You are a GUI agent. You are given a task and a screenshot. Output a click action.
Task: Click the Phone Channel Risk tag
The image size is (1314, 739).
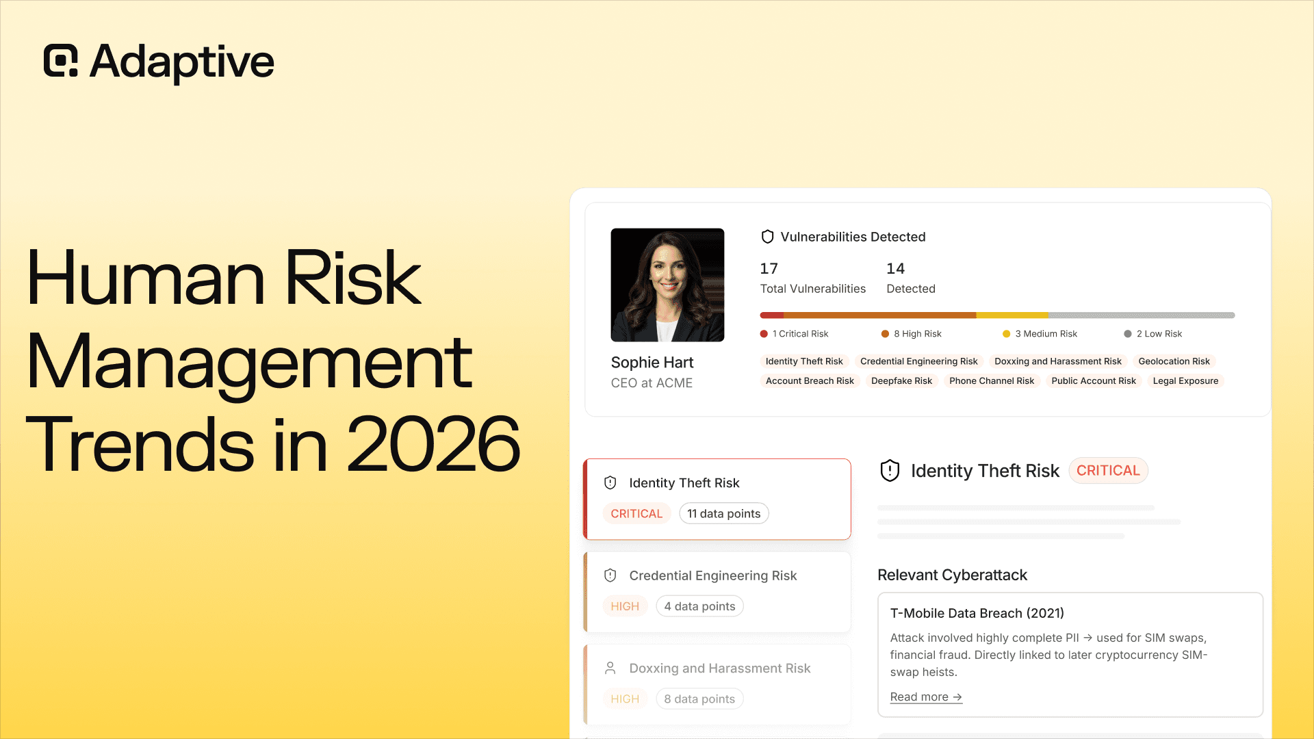click(992, 381)
